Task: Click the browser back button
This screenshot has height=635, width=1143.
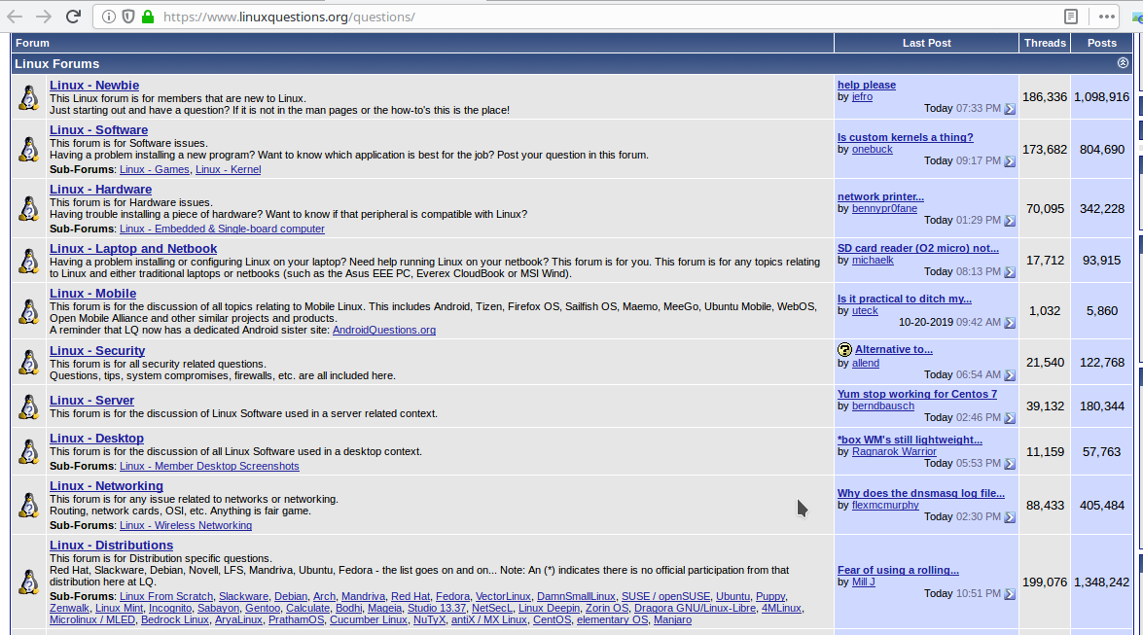Action: [x=14, y=17]
